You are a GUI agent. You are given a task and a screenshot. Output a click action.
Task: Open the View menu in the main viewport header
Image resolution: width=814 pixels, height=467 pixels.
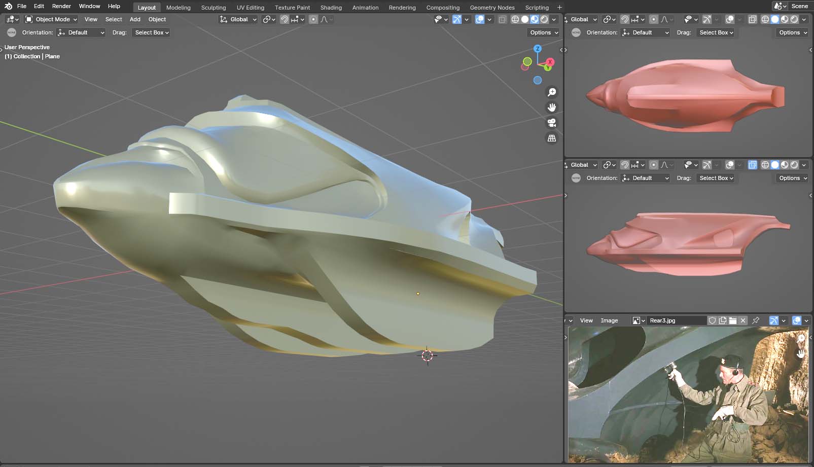pos(91,19)
